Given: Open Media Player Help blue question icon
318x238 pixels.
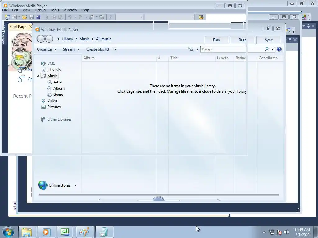Looking at the screenshot, I should (x=279, y=49).
